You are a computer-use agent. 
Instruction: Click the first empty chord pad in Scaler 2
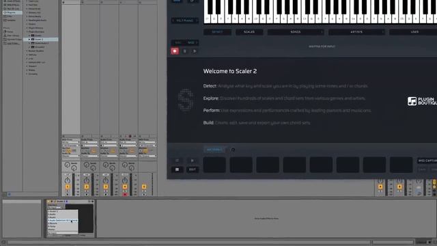point(214,165)
